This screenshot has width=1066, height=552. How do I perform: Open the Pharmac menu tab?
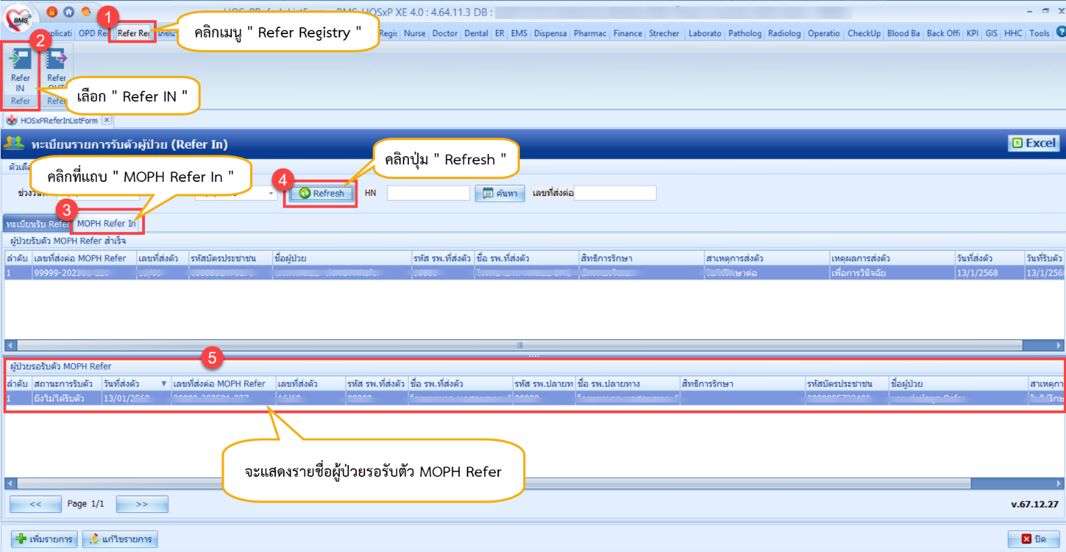click(590, 33)
